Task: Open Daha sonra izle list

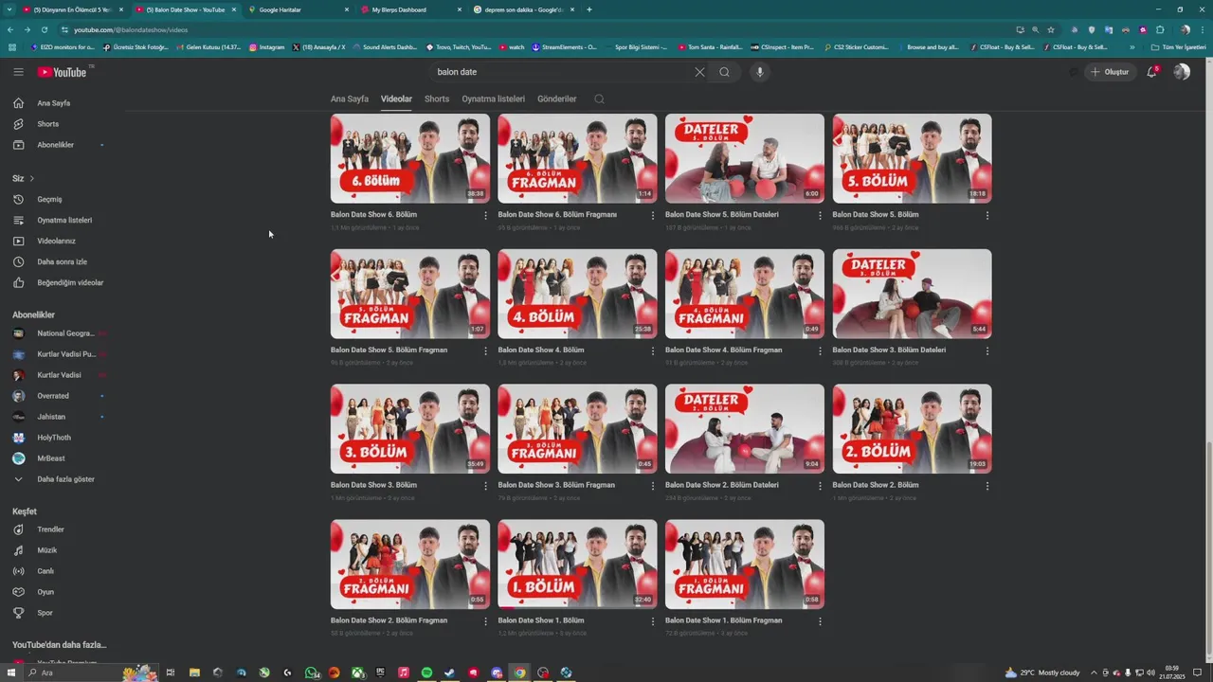Action: (x=62, y=261)
